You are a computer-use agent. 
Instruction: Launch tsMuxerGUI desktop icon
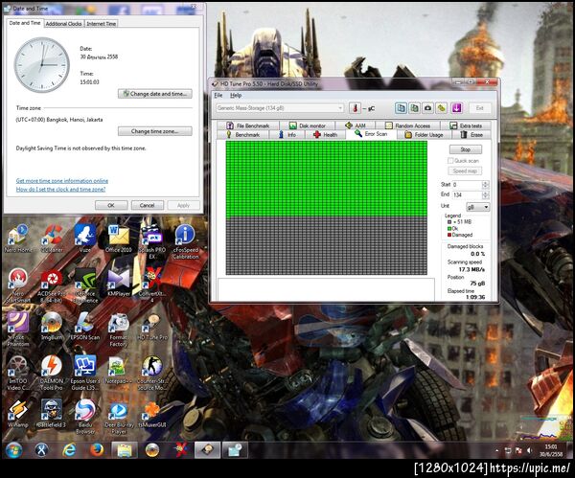pos(151,414)
